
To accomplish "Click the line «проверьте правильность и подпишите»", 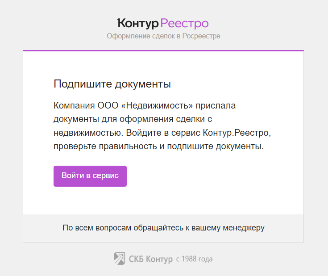I will click(159, 146).
